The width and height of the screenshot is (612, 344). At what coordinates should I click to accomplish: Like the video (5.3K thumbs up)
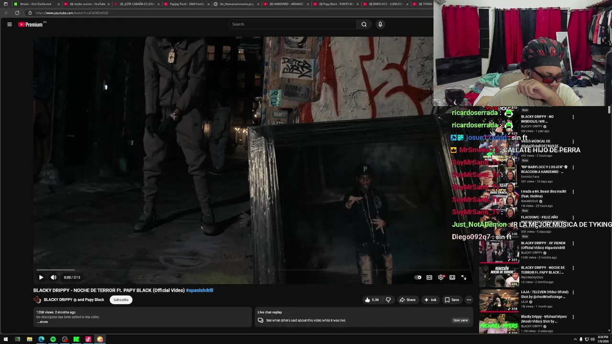tap(372, 300)
